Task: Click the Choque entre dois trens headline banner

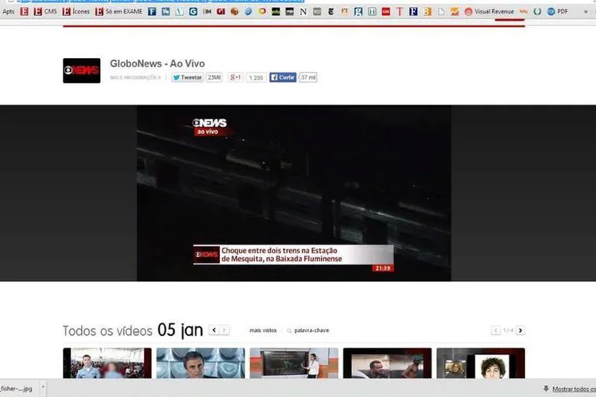Action: (x=293, y=255)
